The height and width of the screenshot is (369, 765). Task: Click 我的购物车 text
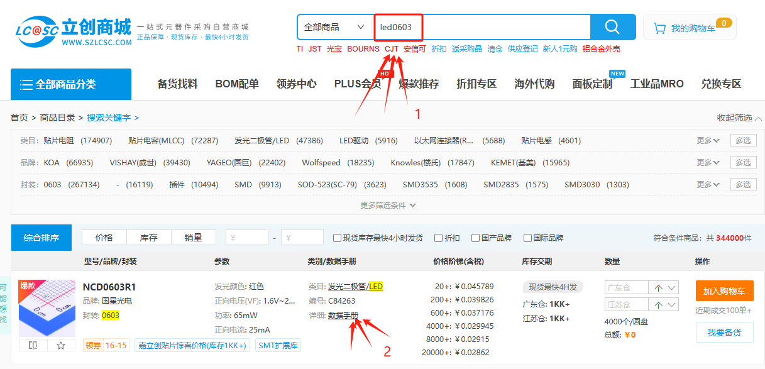(693, 28)
